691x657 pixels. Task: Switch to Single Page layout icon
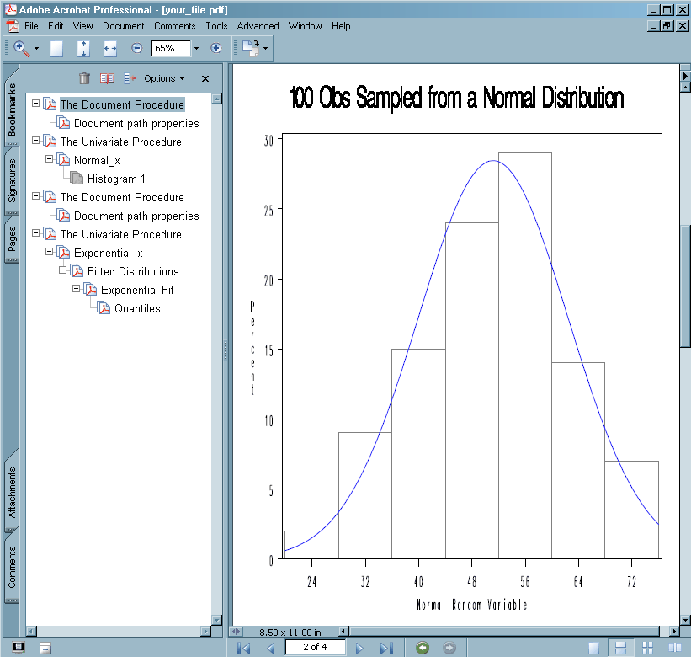point(593,648)
